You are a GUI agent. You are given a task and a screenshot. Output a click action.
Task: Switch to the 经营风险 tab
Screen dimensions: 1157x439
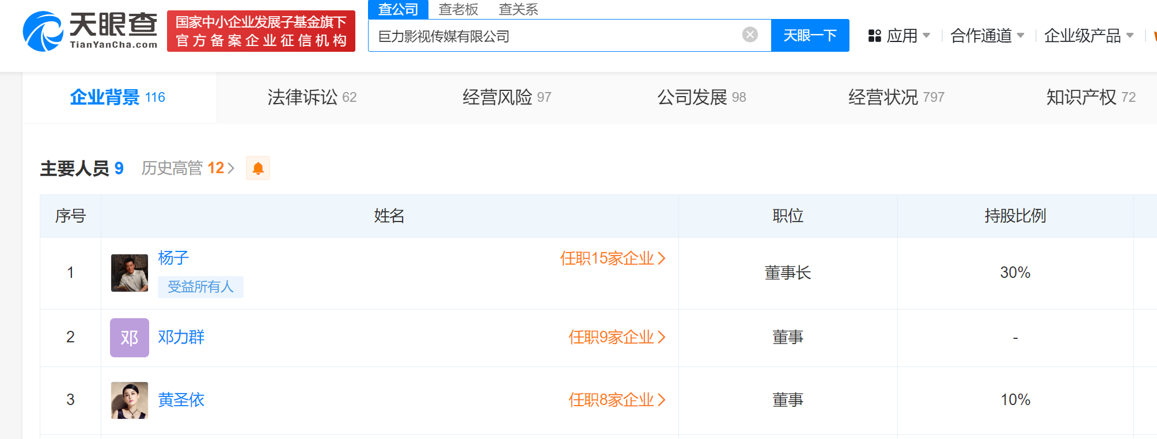506,97
